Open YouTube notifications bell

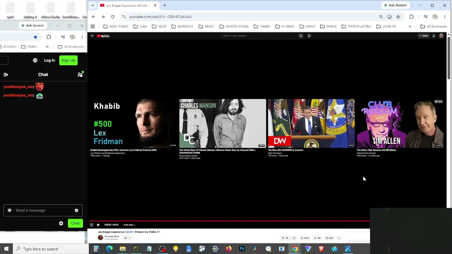[x=434, y=36]
